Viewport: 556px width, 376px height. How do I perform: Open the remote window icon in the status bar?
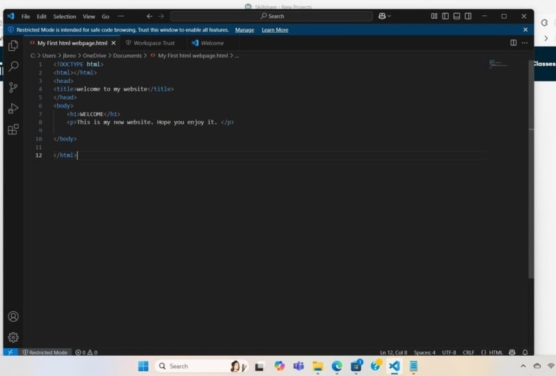pyautogui.click(x=10, y=352)
